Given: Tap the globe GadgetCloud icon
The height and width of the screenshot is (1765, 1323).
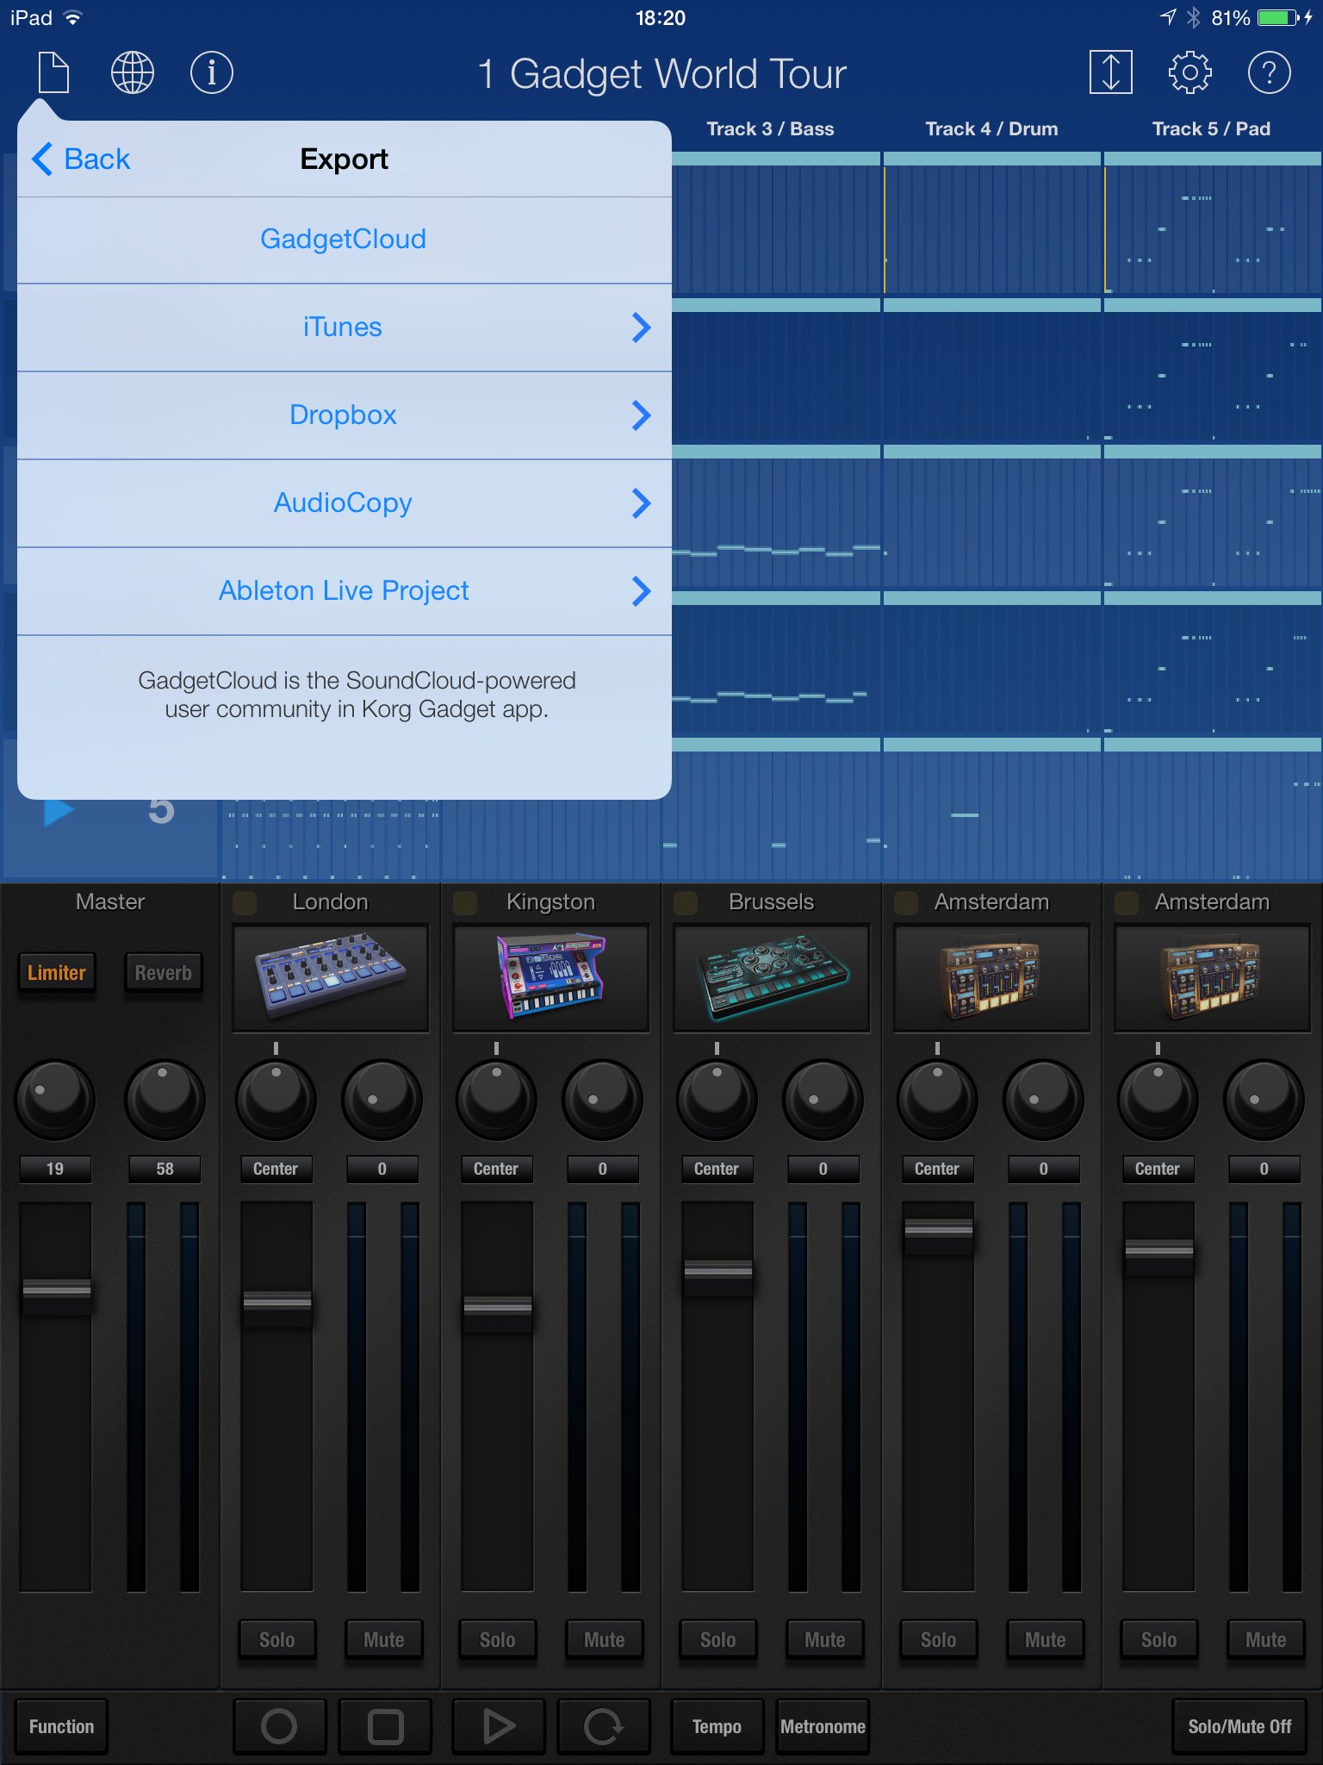Looking at the screenshot, I should point(133,72).
